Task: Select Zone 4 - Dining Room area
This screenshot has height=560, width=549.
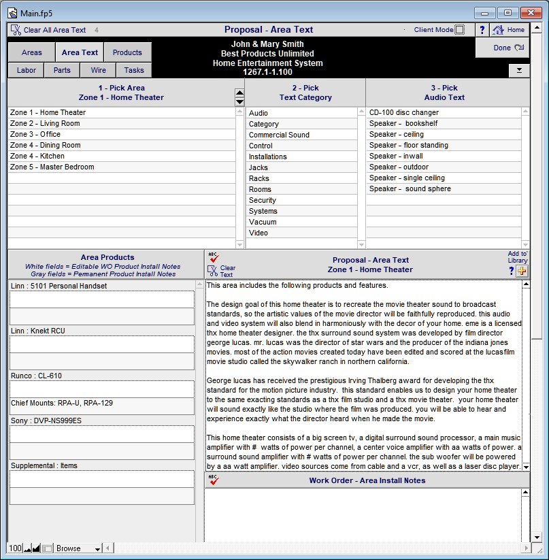Action: pos(122,146)
